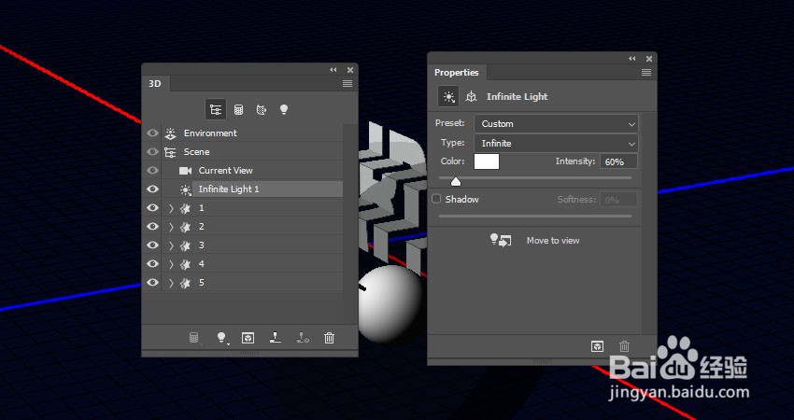Expand mesh 3 in 3D panel
794x420 pixels.
pos(171,245)
